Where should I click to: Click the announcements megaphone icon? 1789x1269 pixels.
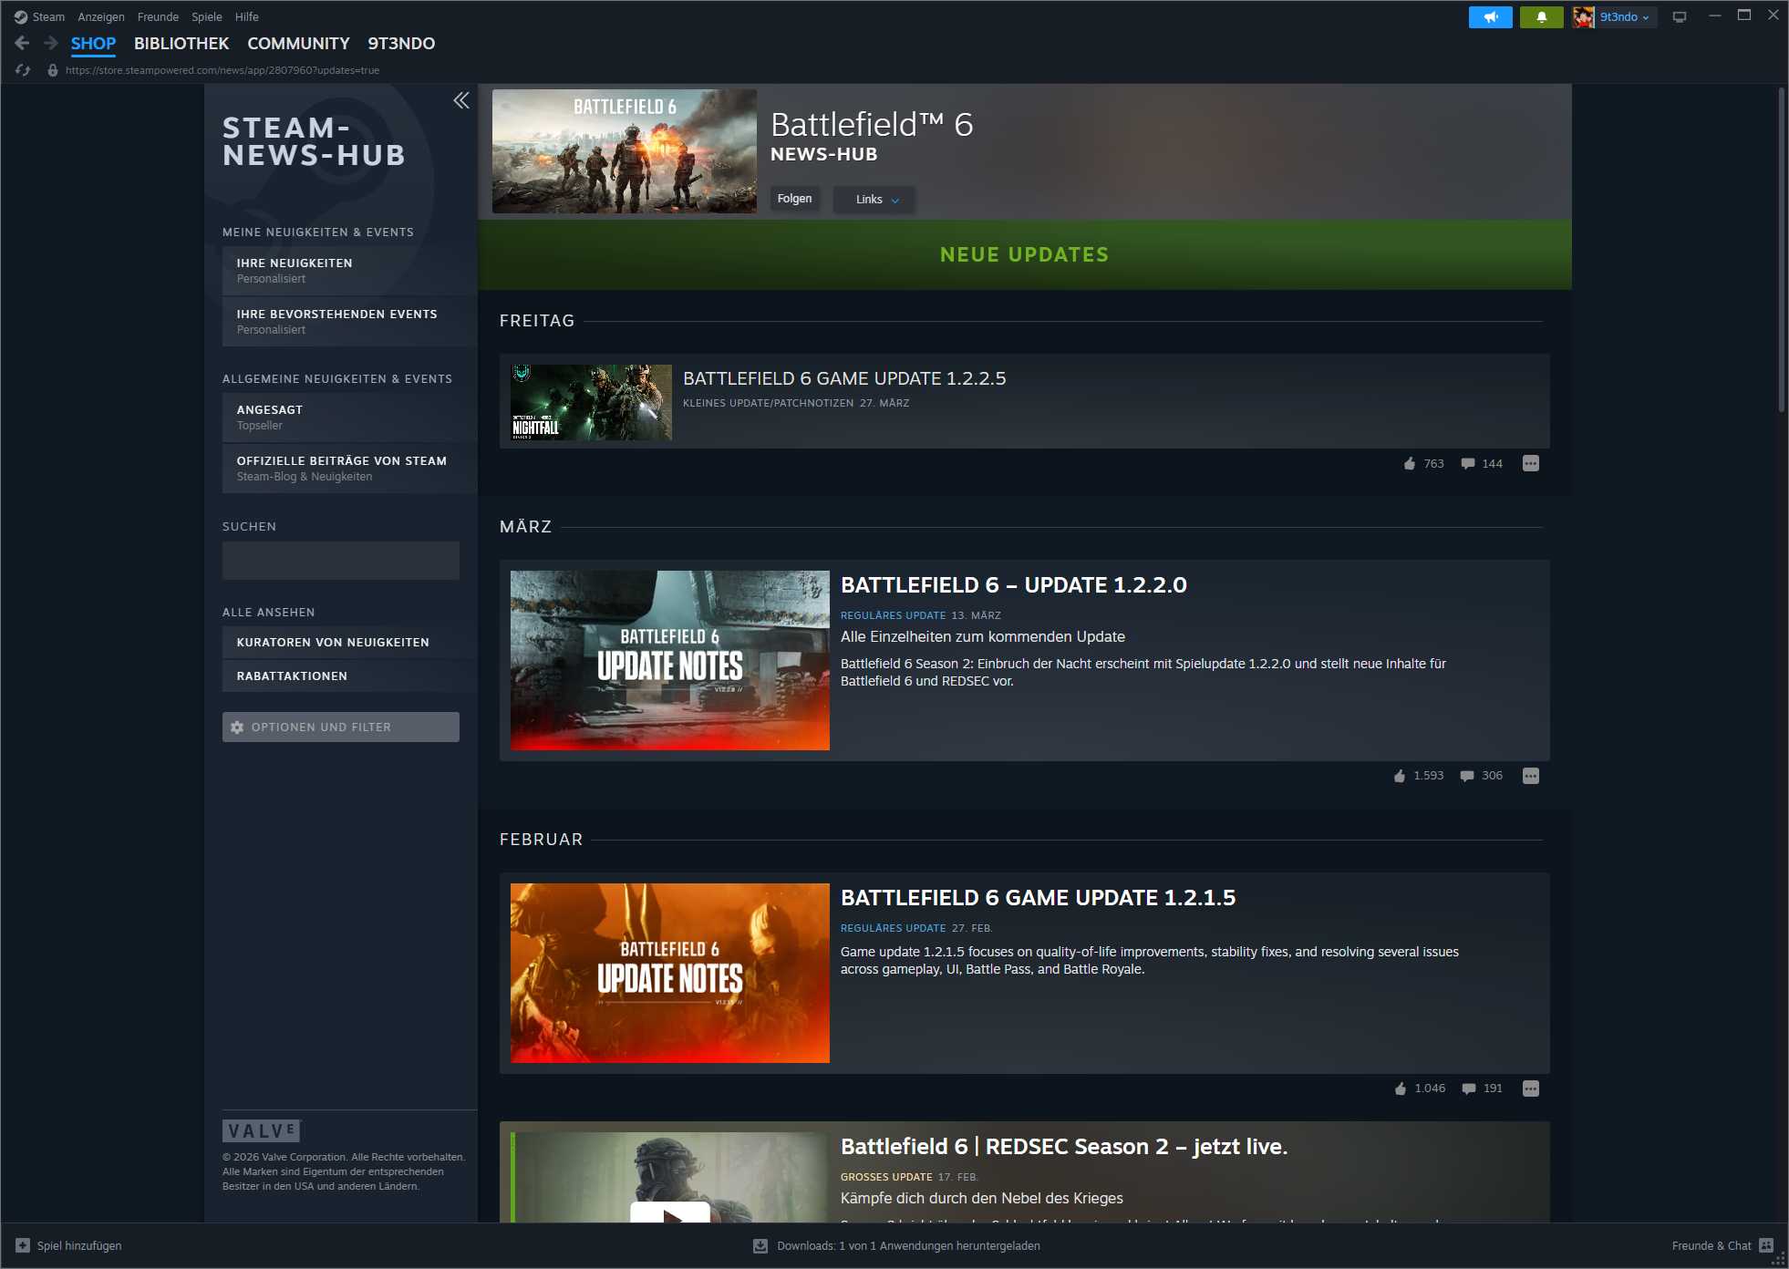[x=1490, y=17]
